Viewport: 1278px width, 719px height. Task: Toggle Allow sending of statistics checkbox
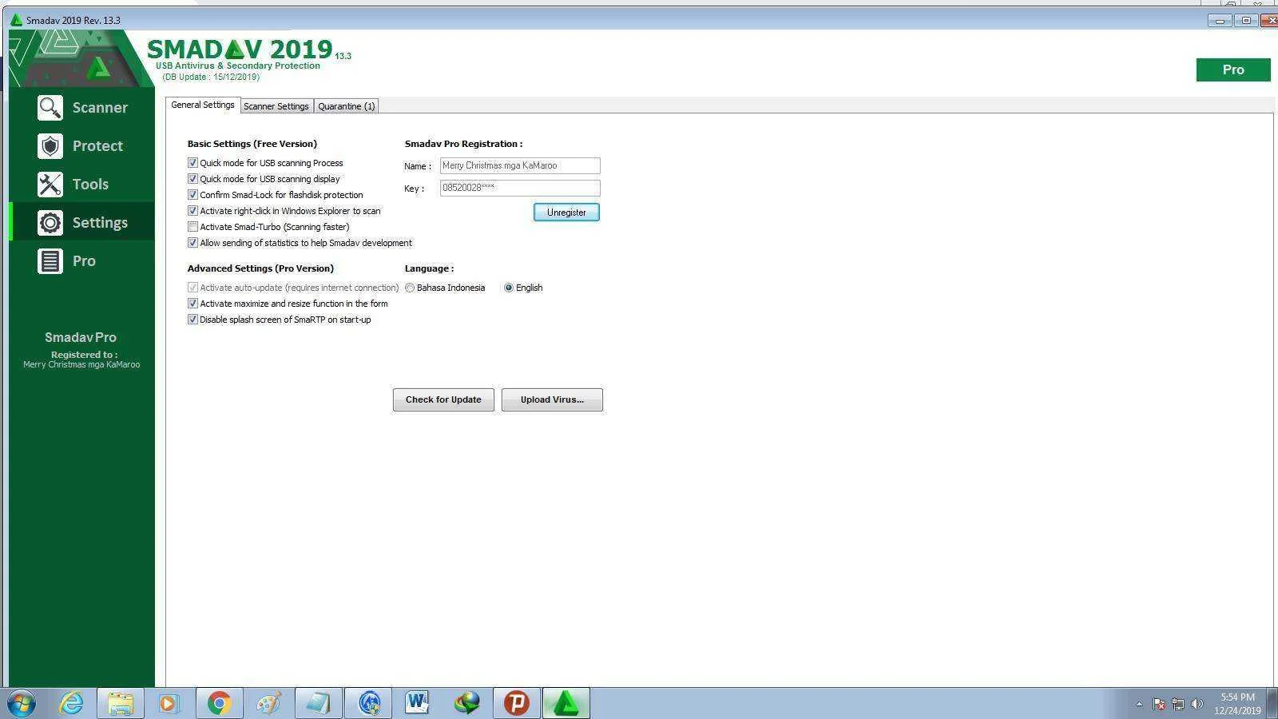click(x=192, y=243)
